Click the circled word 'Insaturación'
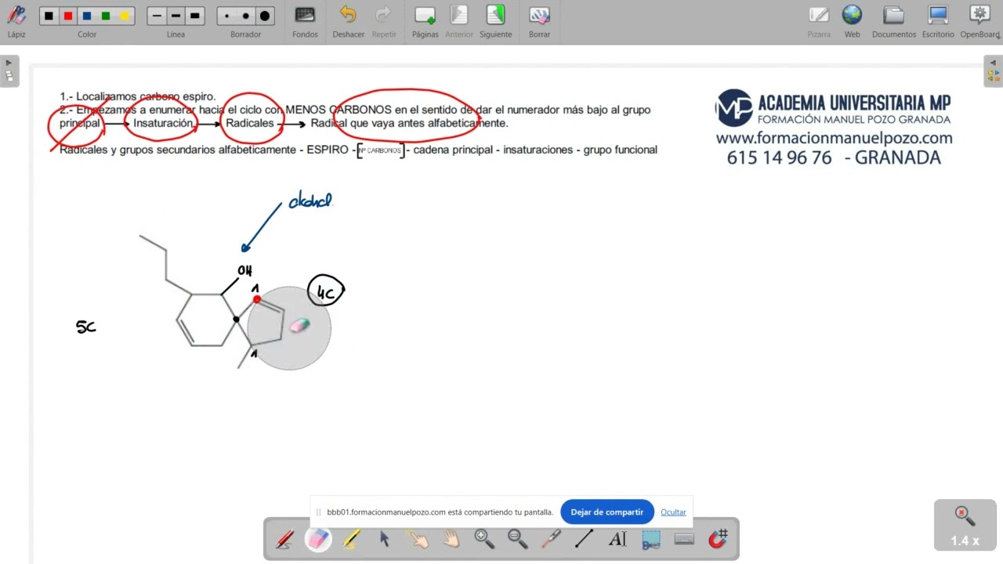This screenshot has width=1003, height=564. pyautogui.click(x=163, y=123)
